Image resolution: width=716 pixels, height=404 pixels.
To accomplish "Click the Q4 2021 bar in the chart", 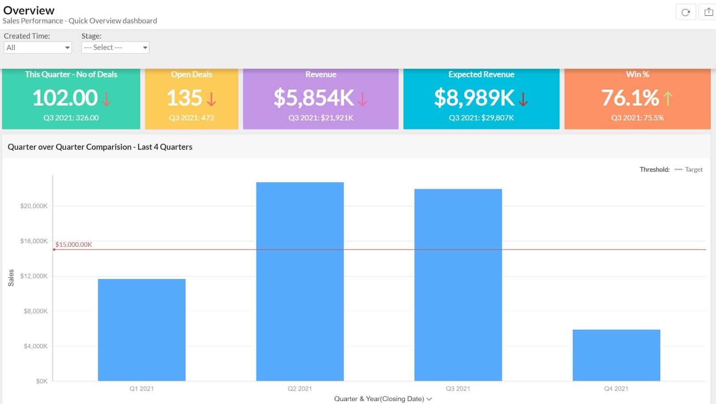I will pos(616,356).
